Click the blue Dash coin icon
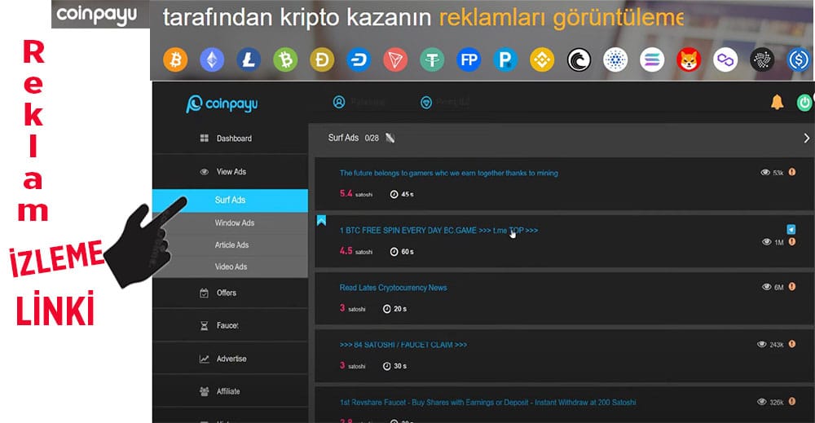The image size is (815, 423). click(359, 60)
